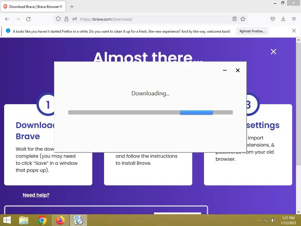Image resolution: width=301 pixels, height=226 pixels.
Task: Click the info icon in notification bar
Action: click(x=8, y=31)
